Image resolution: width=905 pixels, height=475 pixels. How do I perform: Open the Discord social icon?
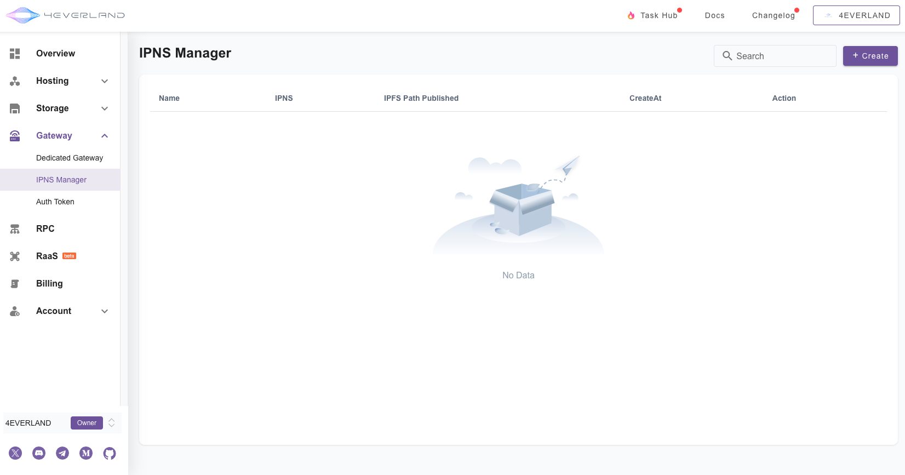pos(39,453)
